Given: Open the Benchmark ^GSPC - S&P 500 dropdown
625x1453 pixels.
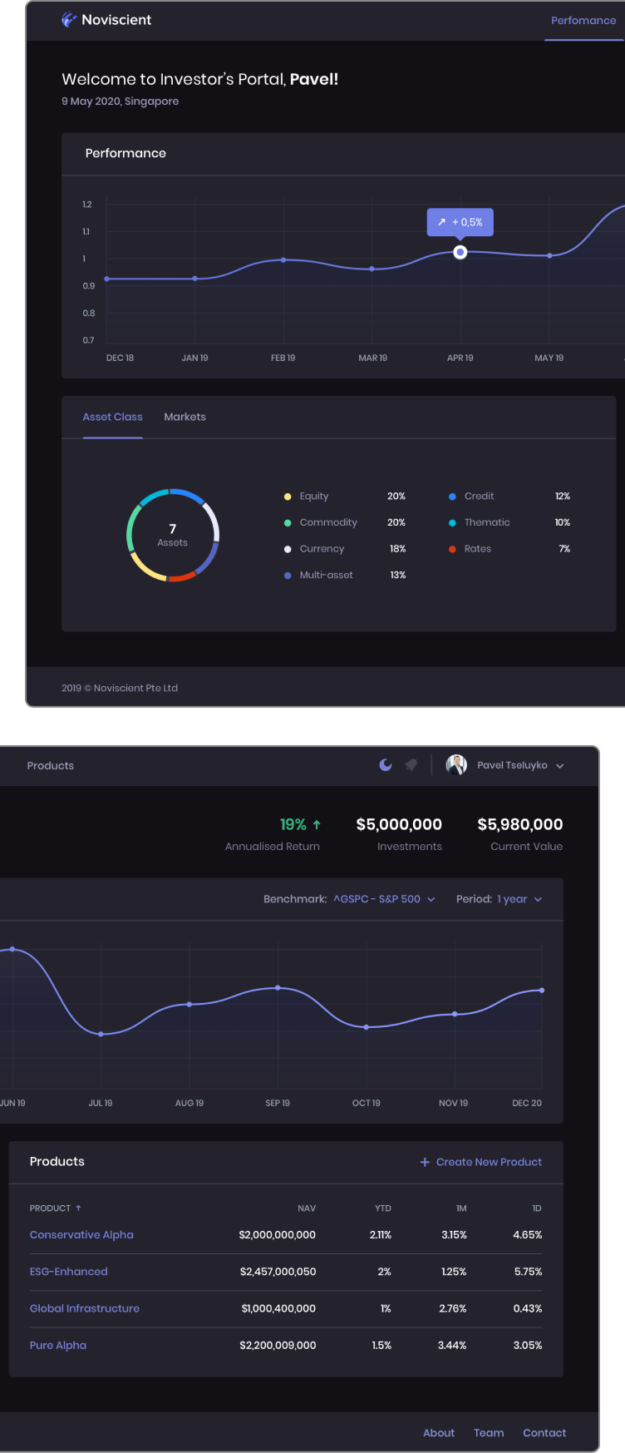Looking at the screenshot, I should tap(384, 899).
